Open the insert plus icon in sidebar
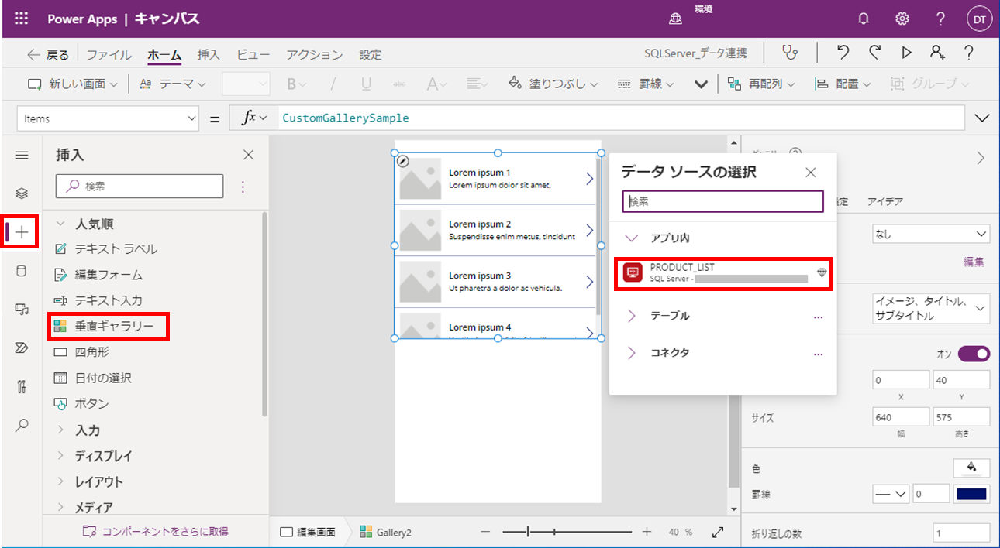Image resolution: width=1000 pixels, height=548 pixels. (x=22, y=231)
